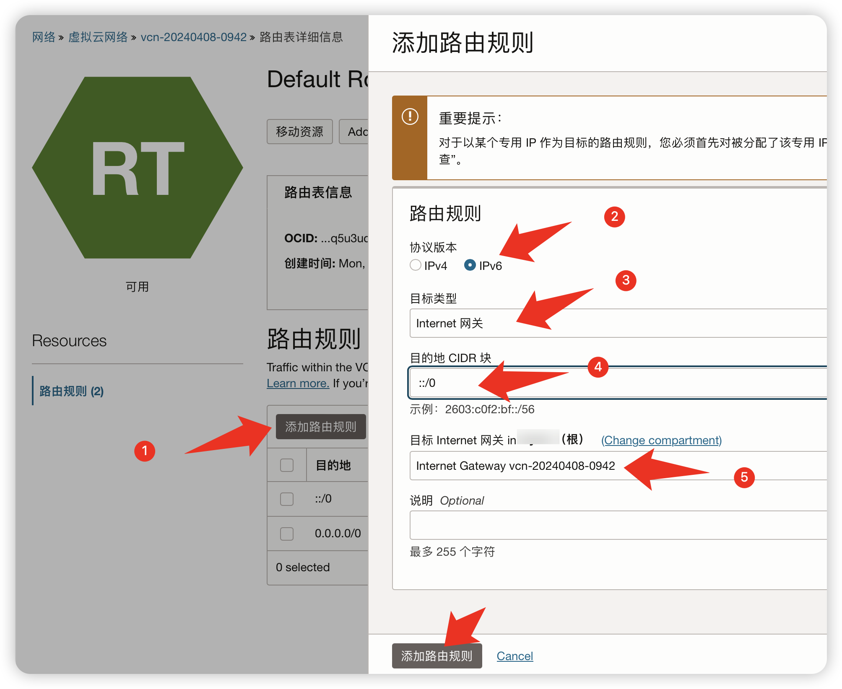Click the 目的地 CIDR 块 input containing ::/0
The width and height of the screenshot is (842, 689).
pos(545,382)
